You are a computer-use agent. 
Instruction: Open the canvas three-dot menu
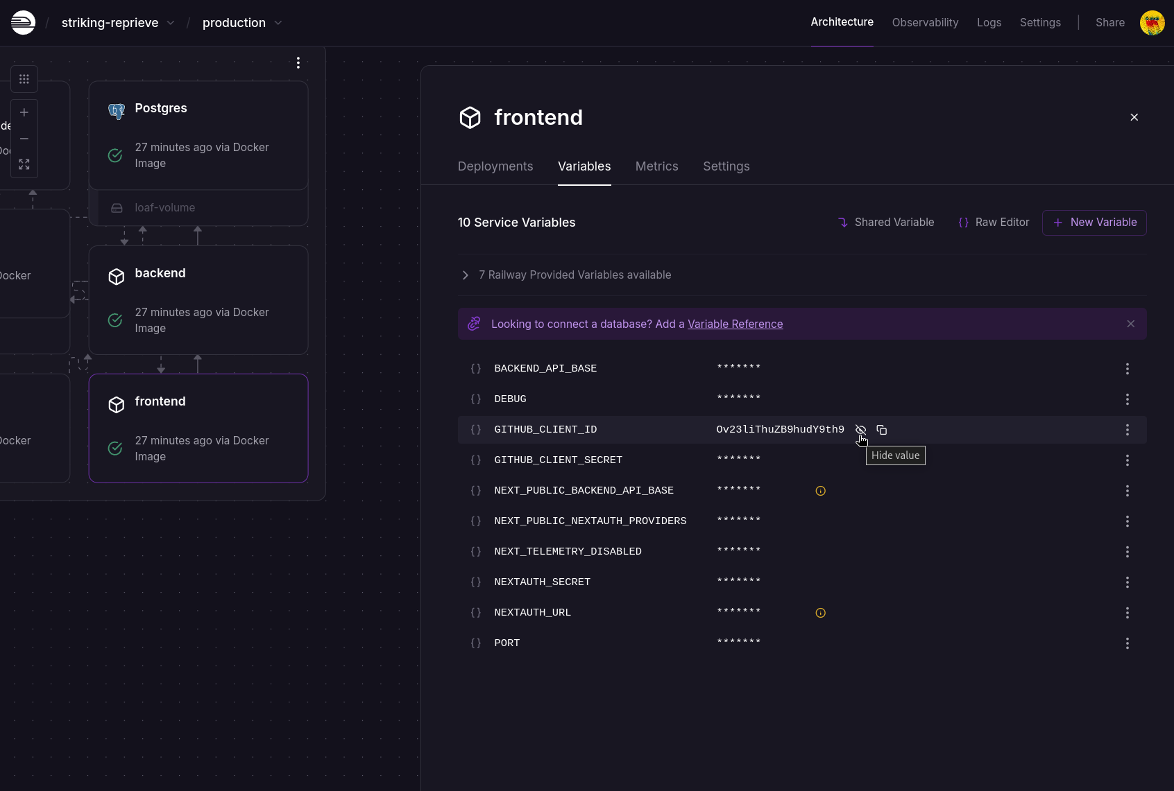pyautogui.click(x=298, y=62)
